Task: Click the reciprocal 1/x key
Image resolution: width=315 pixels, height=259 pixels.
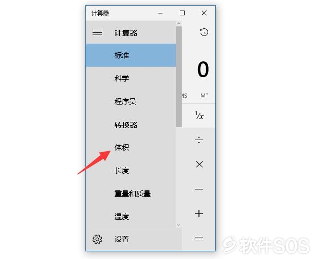Action: (x=199, y=115)
